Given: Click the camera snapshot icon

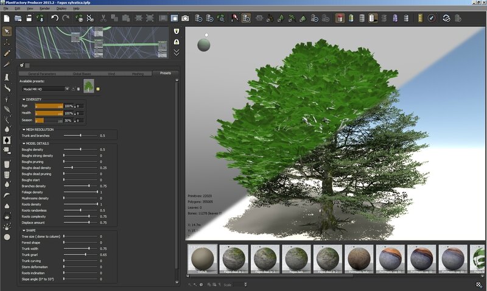Looking at the screenshot, I should tap(186, 19).
